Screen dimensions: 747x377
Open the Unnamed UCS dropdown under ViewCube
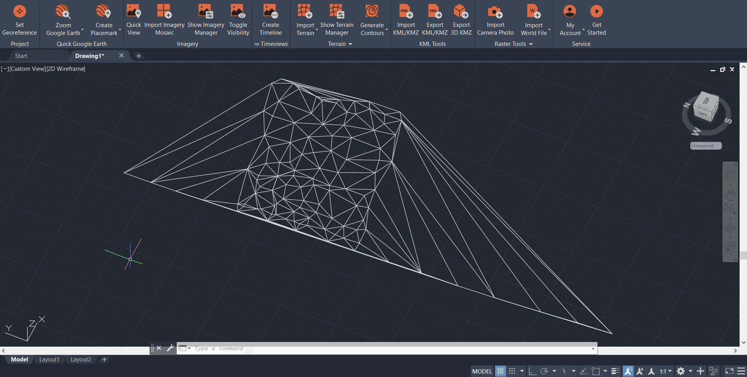coord(706,146)
